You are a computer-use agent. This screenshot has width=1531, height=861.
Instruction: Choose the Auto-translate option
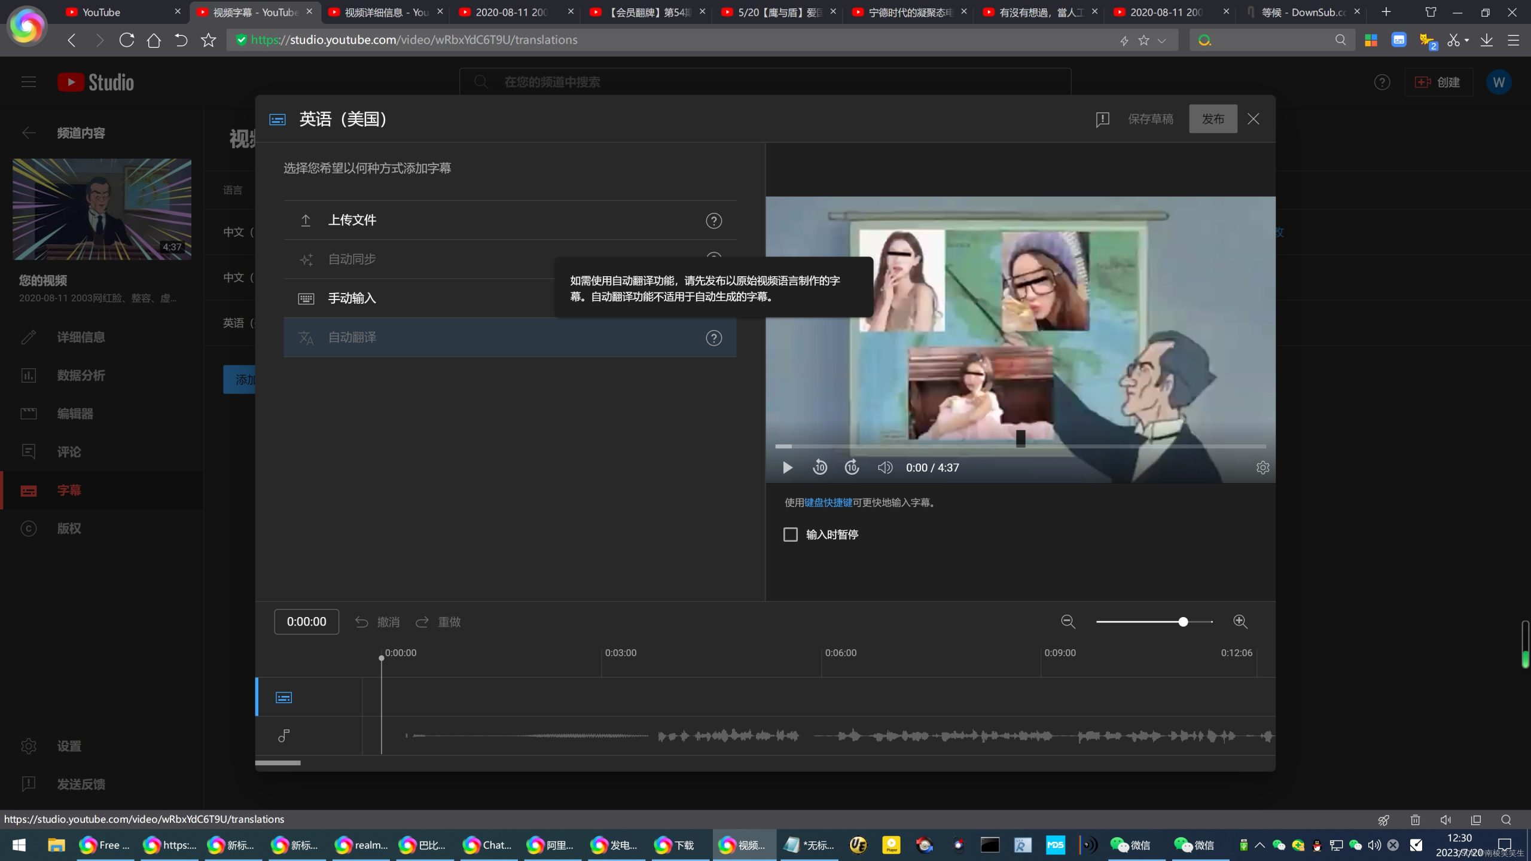click(510, 338)
